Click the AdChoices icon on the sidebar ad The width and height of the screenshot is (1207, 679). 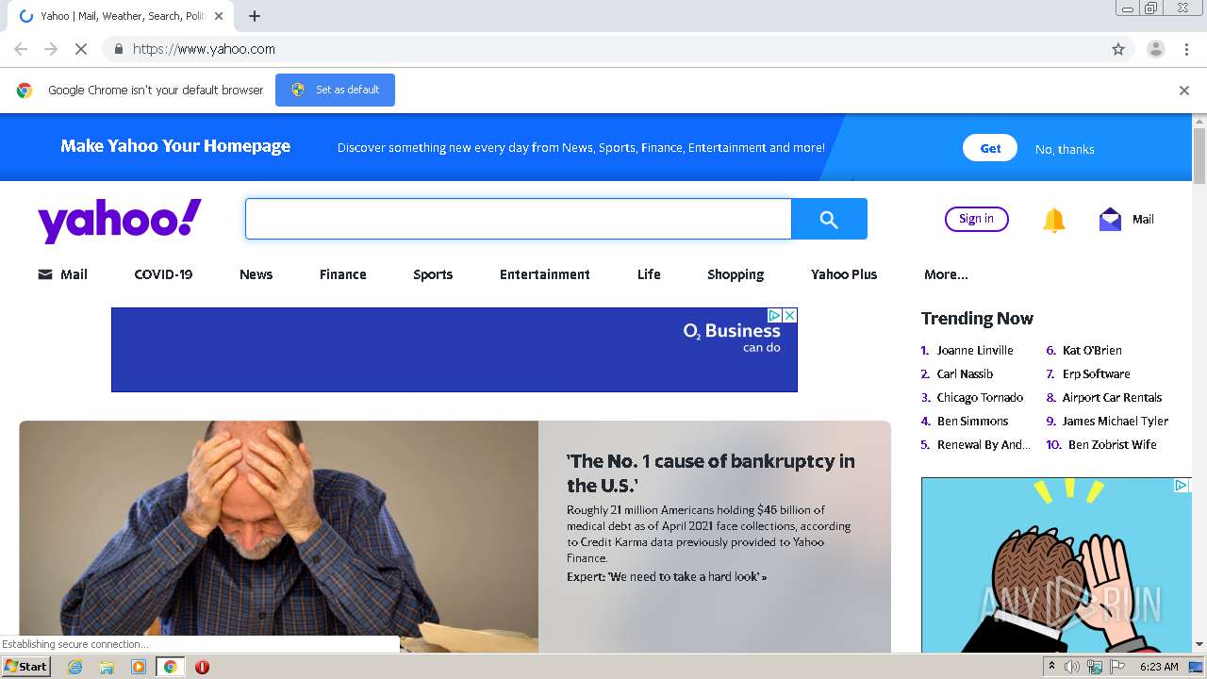click(1181, 486)
